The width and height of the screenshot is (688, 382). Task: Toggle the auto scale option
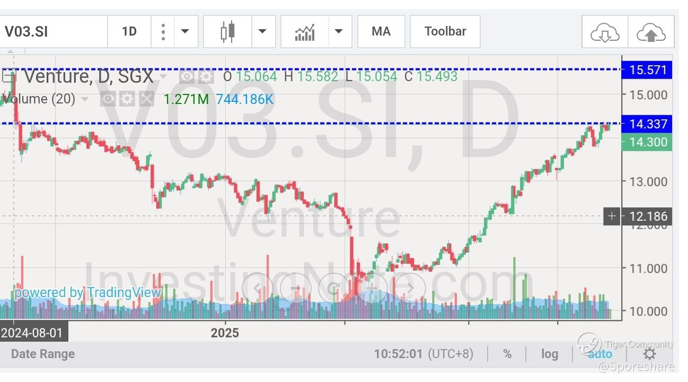click(x=599, y=354)
